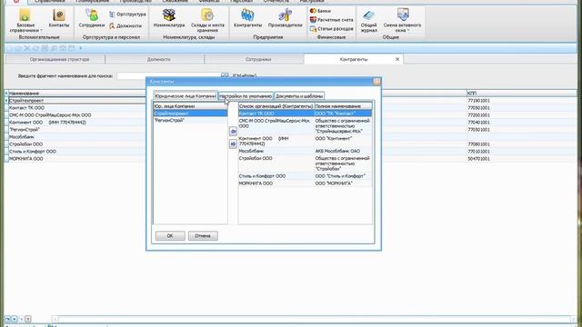Open the Контакты directory icon

coord(59,18)
